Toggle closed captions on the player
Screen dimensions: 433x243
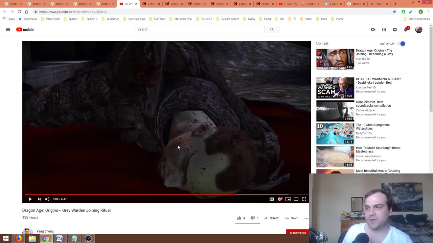coord(272,199)
